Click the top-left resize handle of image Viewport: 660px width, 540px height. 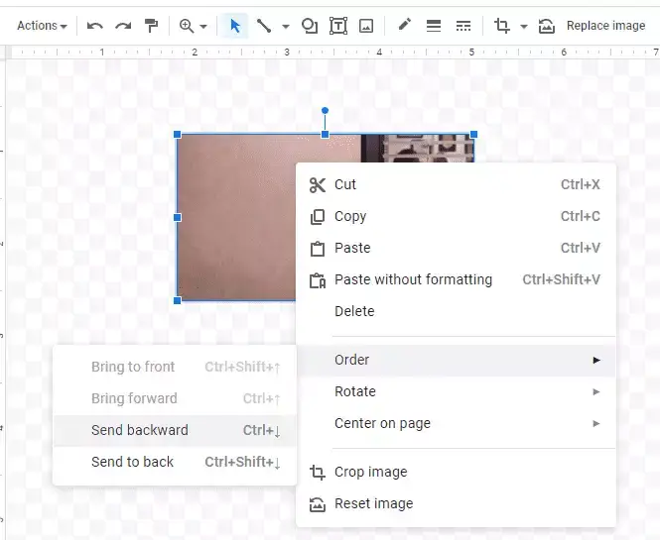[178, 135]
